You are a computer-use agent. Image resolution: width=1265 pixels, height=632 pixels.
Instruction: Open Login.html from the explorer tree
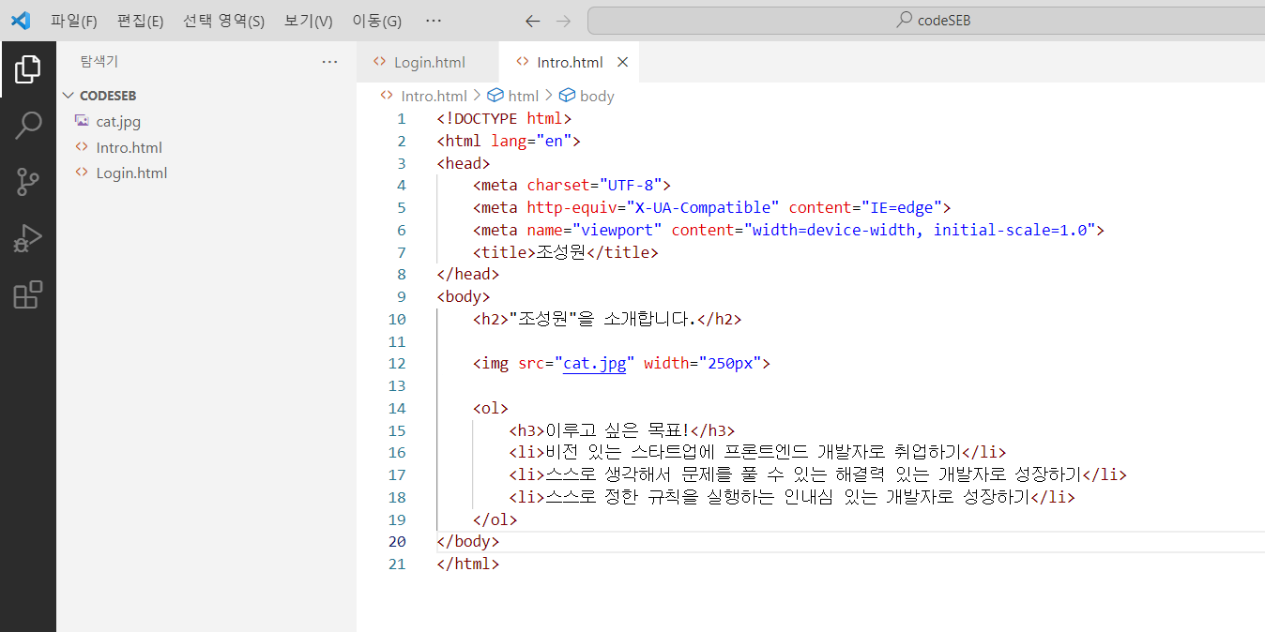[x=131, y=173]
